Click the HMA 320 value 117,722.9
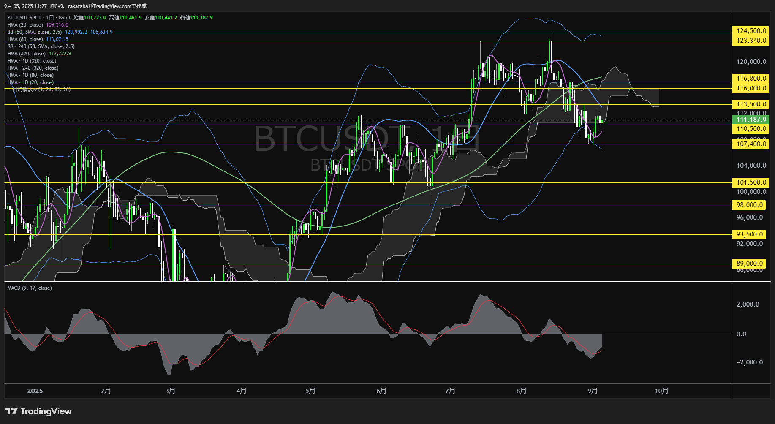Screen dimensions: 775x424 60,54
